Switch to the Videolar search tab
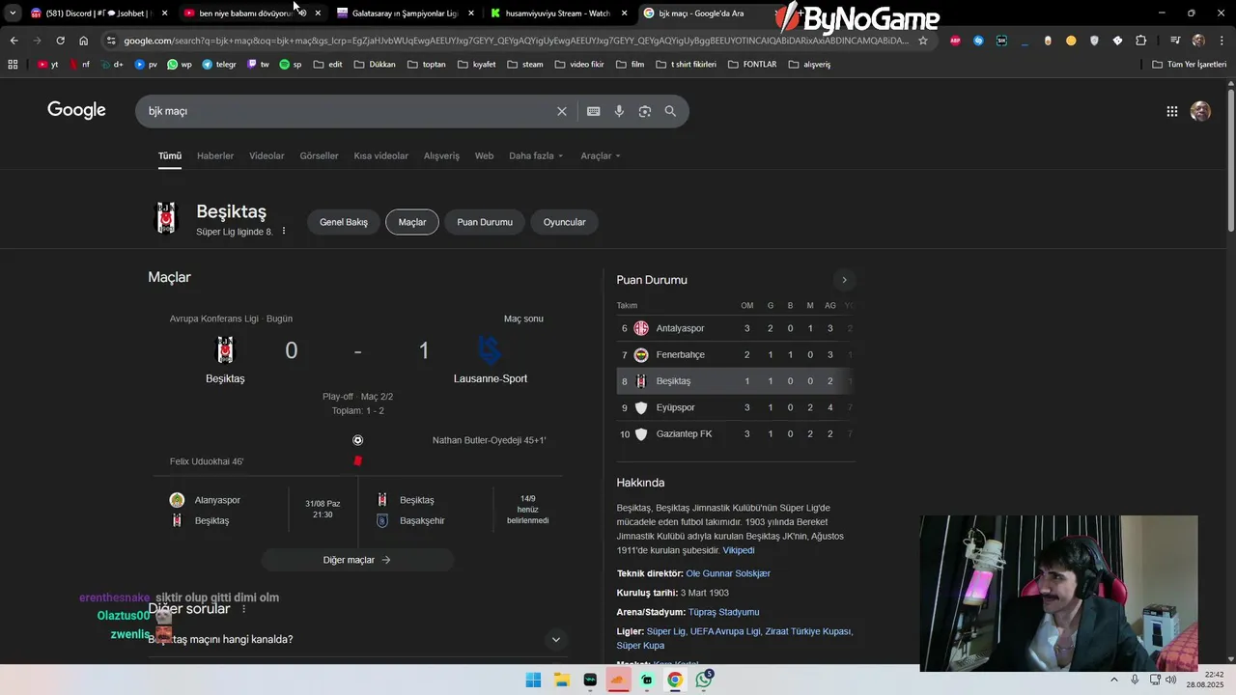This screenshot has height=695, width=1236. click(x=267, y=155)
